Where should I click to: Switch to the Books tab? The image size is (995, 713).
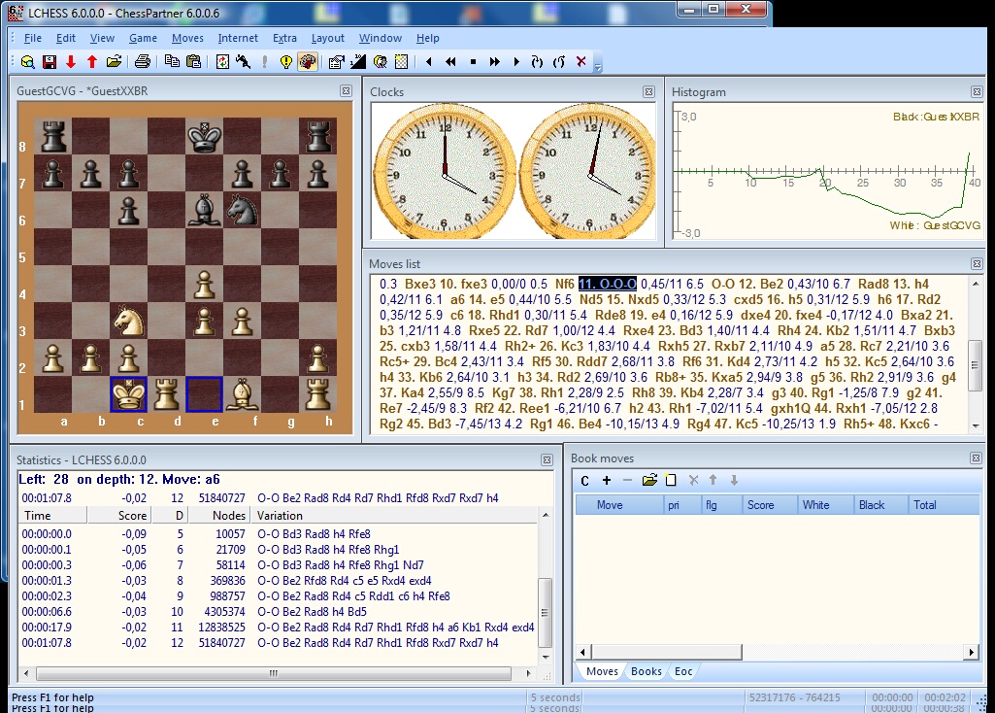(x=646, y=670)
